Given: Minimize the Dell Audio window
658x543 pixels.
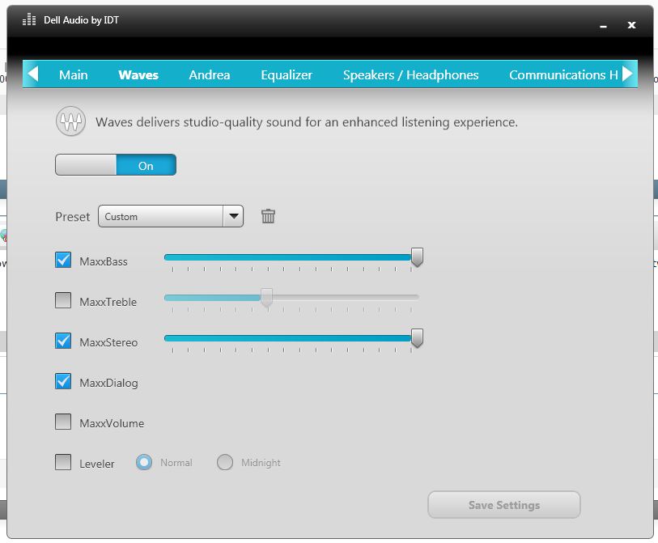Looking at the screenshot, I should (x=604, y=26).
